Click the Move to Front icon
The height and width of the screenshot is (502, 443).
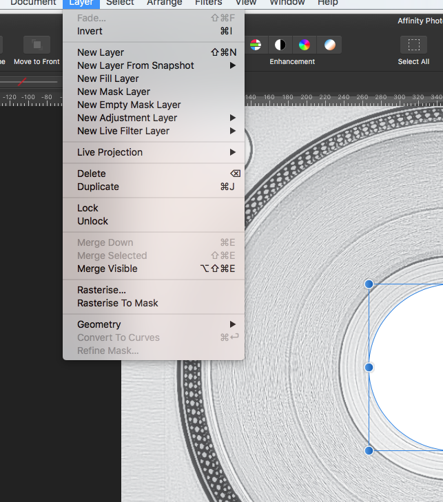coord(37,45)
